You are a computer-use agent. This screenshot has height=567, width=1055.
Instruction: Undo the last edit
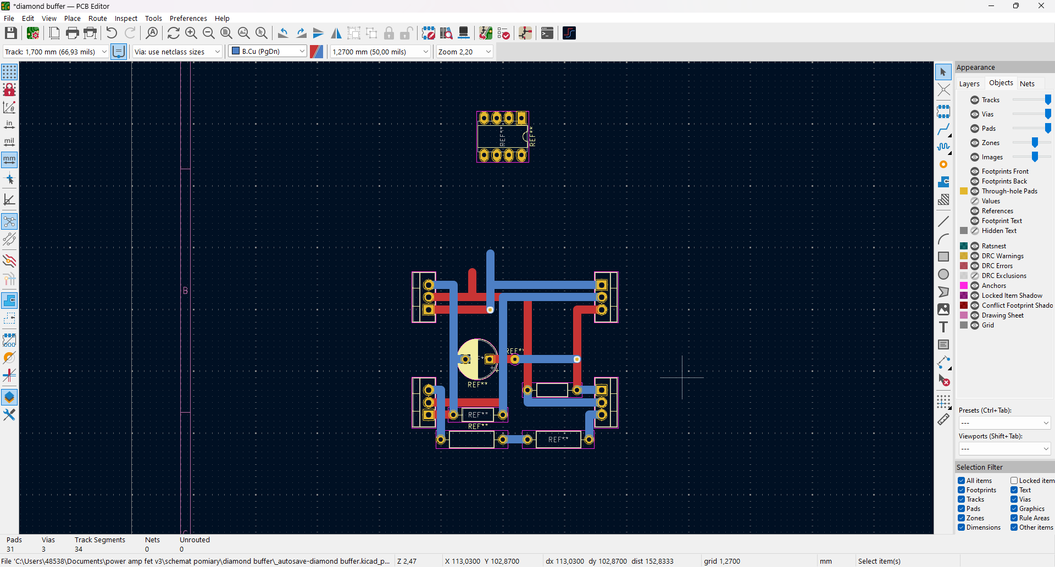click(112, 33)
